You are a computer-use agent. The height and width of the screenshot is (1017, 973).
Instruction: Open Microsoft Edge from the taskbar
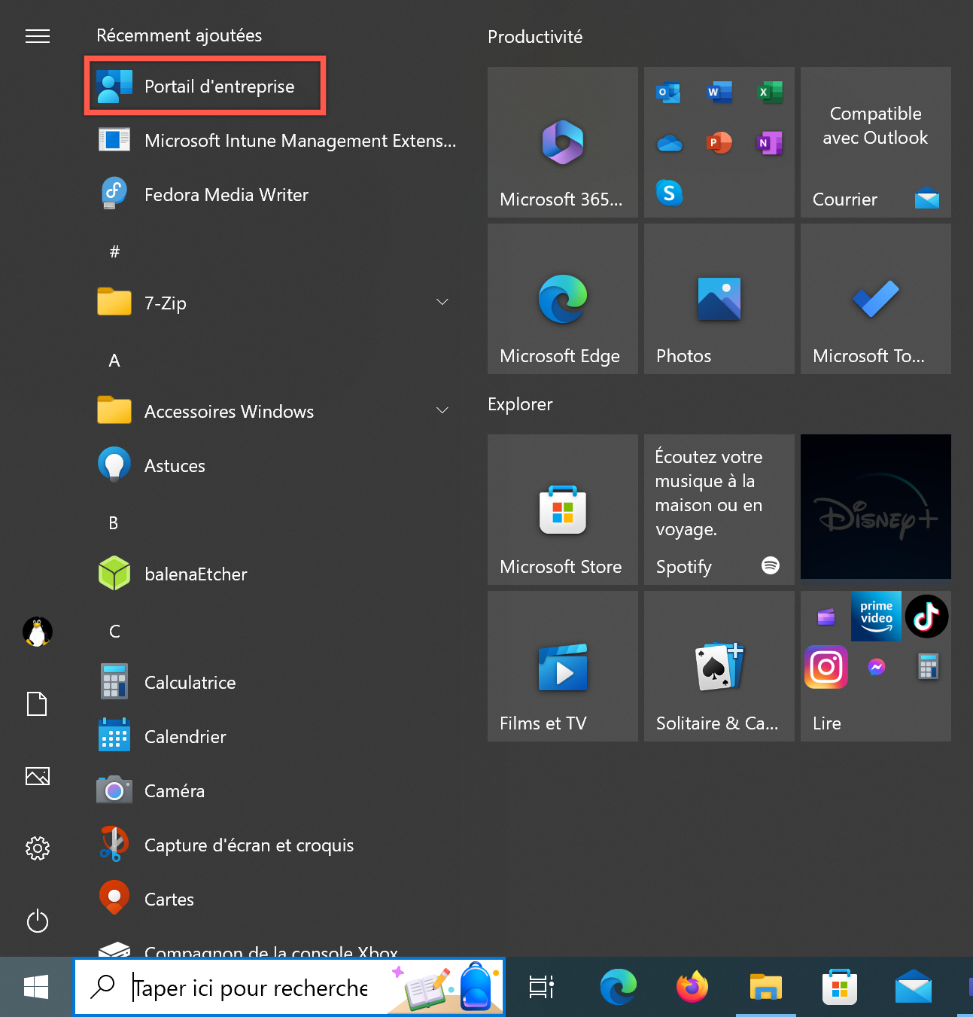pos(619,987)
